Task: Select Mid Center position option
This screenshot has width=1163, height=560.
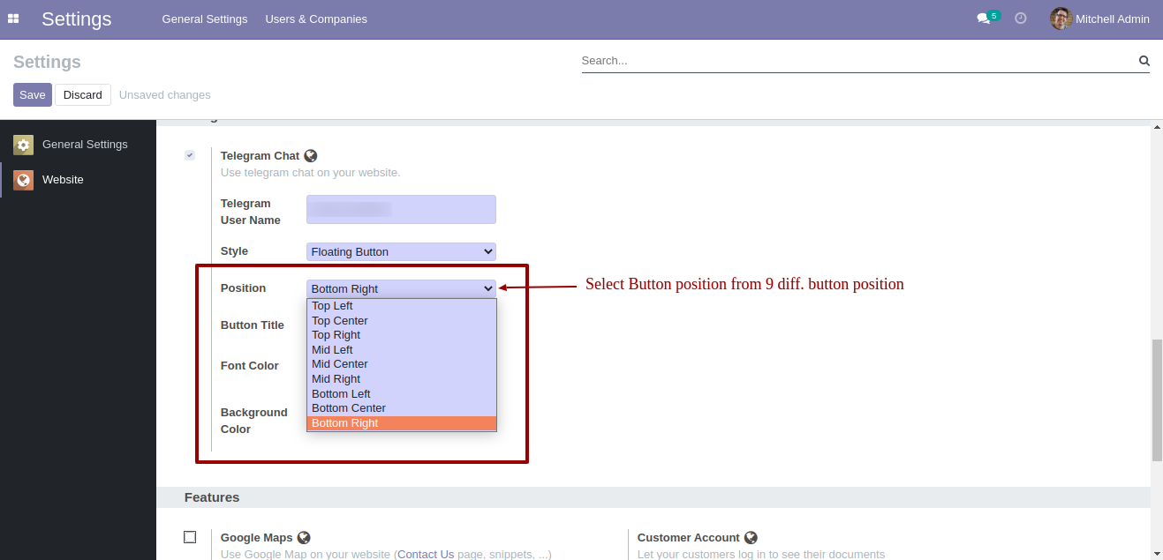Action: [402, 364]
